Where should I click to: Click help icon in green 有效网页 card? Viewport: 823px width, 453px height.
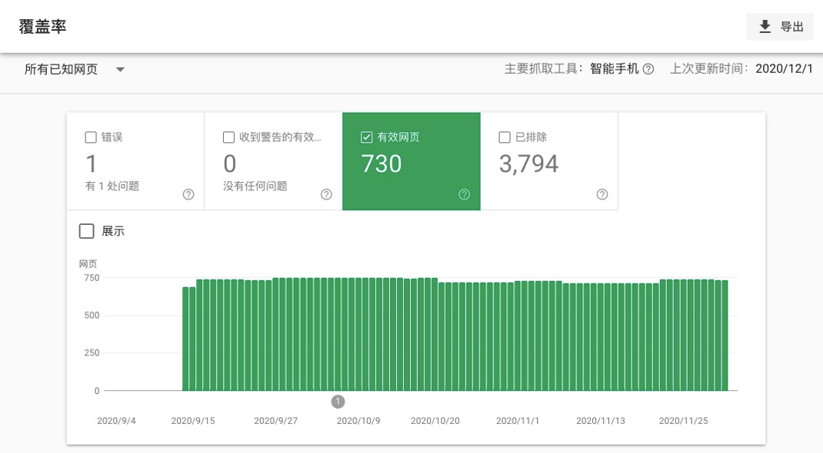pyautogui.click(x=464, y=194)
